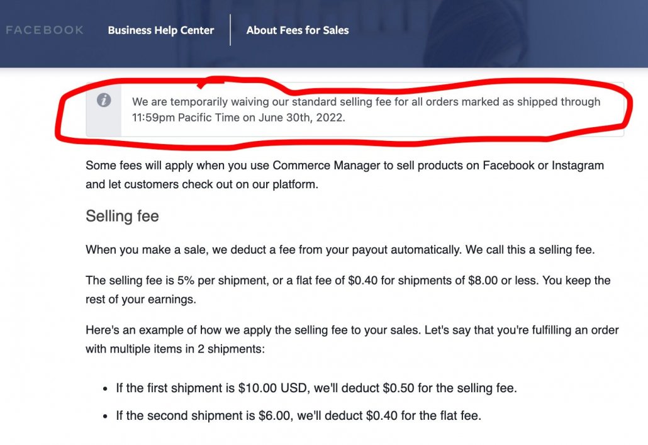
Task: Click the info icon in the notice banner
Action: (104, 100)
